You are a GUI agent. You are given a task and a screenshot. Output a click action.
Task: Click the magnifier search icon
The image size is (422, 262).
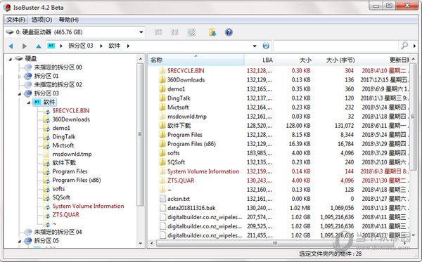click(x=404, y=46)
